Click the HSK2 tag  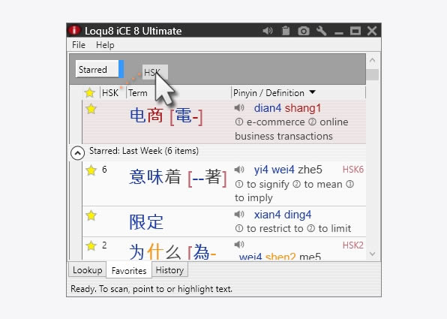pyautogui.click(x=353, y=245)
